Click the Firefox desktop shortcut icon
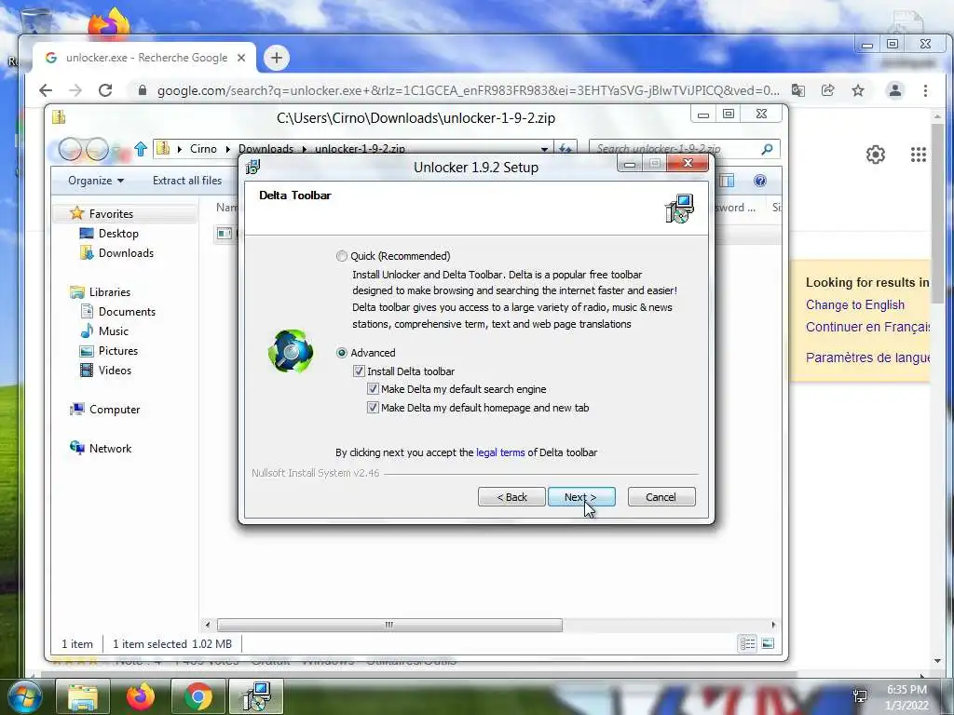This screenshot has width=954, height=715. (x=109, y=23)
